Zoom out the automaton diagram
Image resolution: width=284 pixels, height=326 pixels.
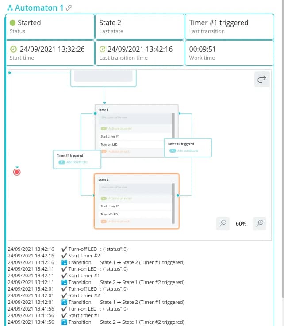pos(223,223)
